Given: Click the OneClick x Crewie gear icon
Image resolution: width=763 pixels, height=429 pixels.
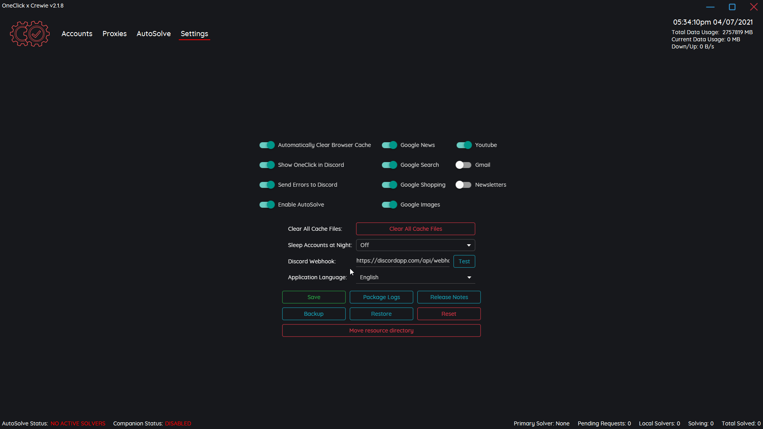Looking at the screenshot, I should point(29,33).
